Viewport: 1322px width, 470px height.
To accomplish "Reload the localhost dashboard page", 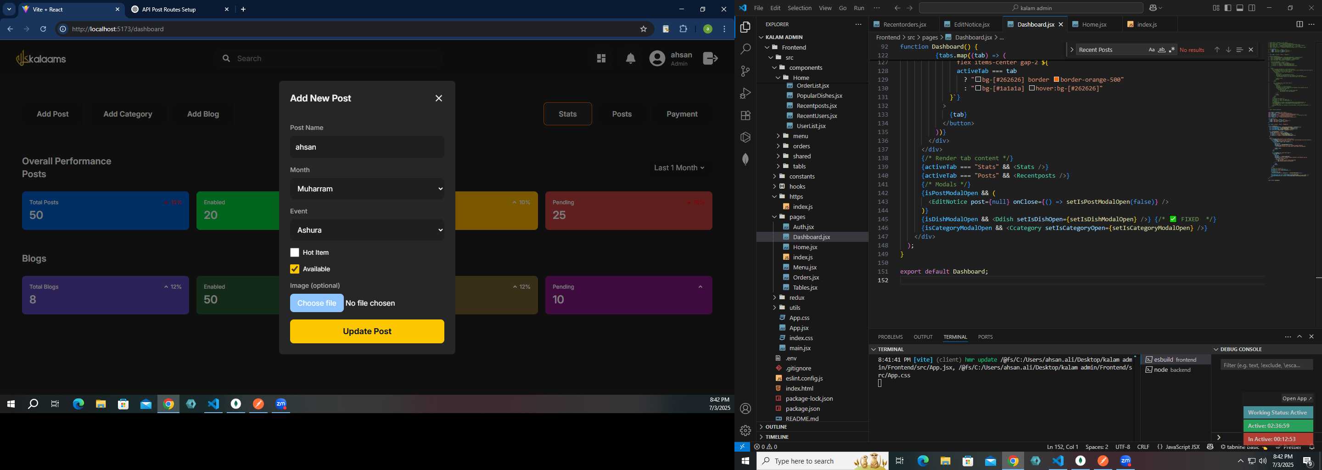I will click(x=43, y=29).
